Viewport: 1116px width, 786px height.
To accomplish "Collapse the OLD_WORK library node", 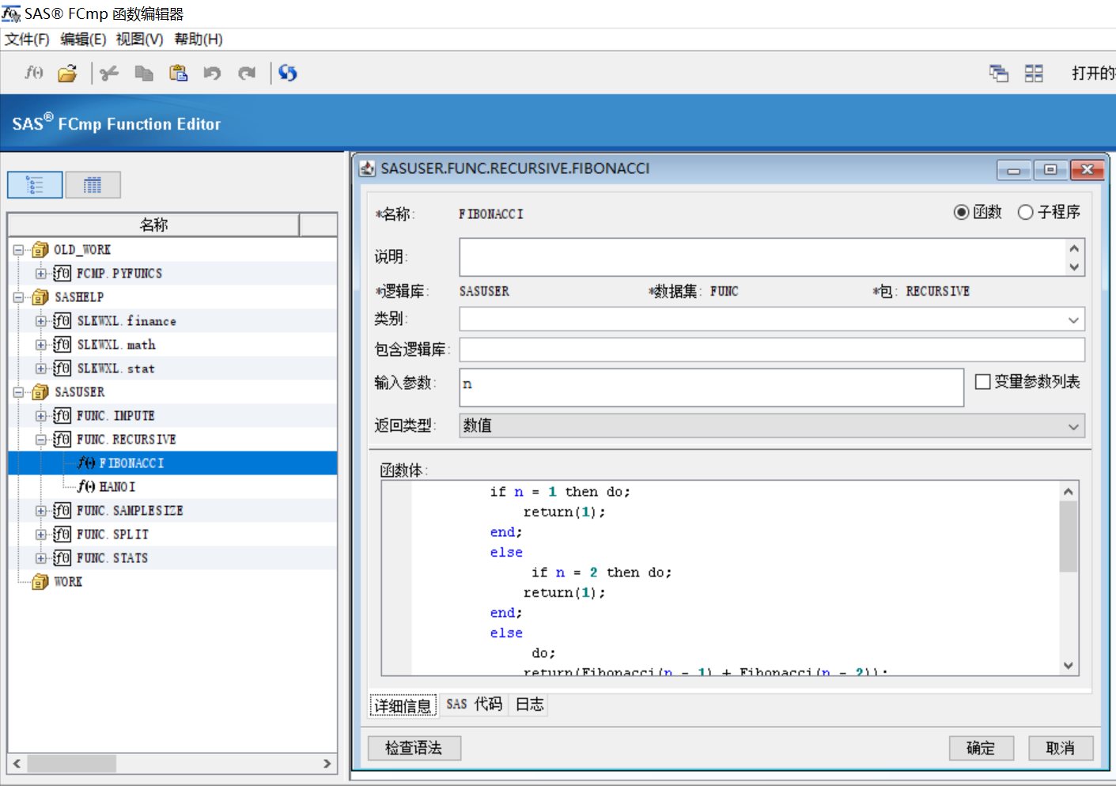I will (18, 250).
